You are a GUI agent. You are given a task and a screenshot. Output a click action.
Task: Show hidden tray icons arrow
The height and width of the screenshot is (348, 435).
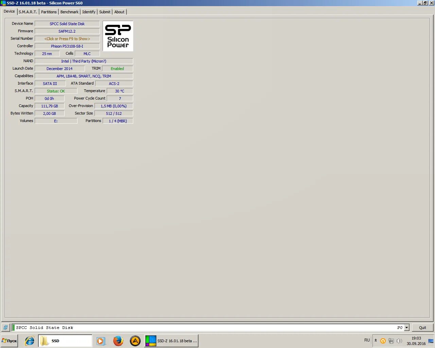coord(376,341)
